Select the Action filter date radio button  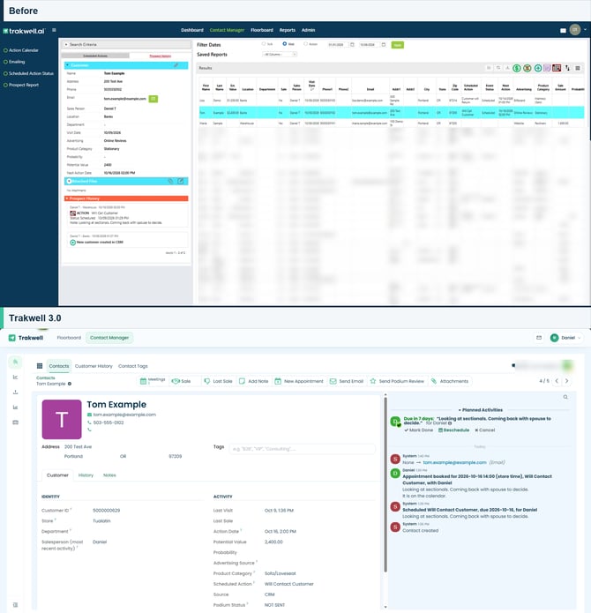click(306, 44)
